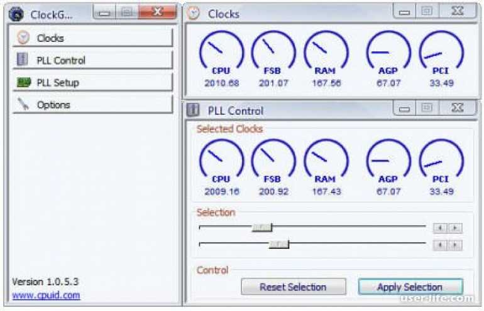Image resolution: width=484 pixels, height=311 pixels.
Task: Click the PLL Control sidebar icon
Action: click(22, 60)
